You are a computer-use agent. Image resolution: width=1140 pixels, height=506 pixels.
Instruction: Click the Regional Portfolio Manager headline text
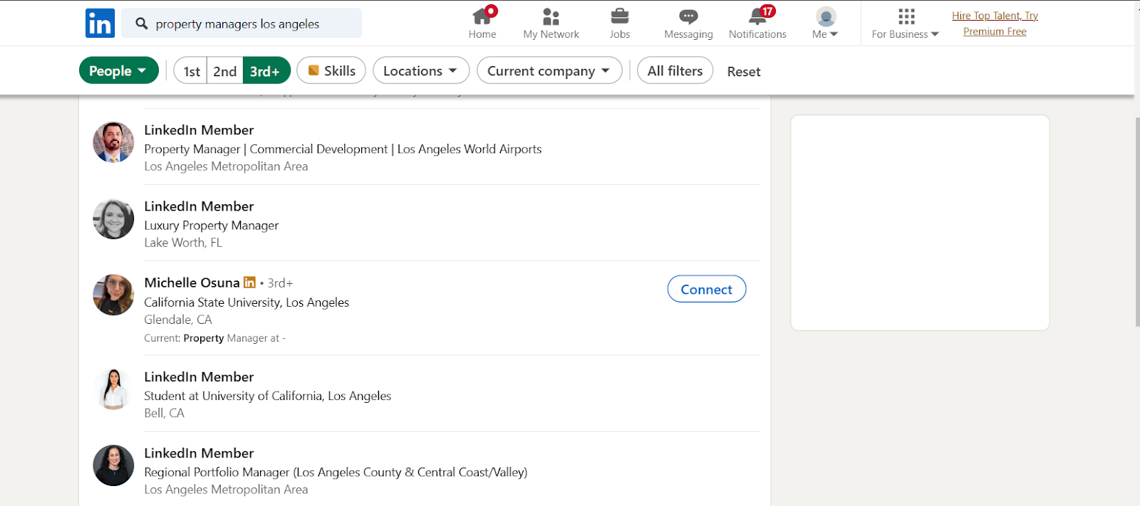pyautogui.click(x=336, y=472)
